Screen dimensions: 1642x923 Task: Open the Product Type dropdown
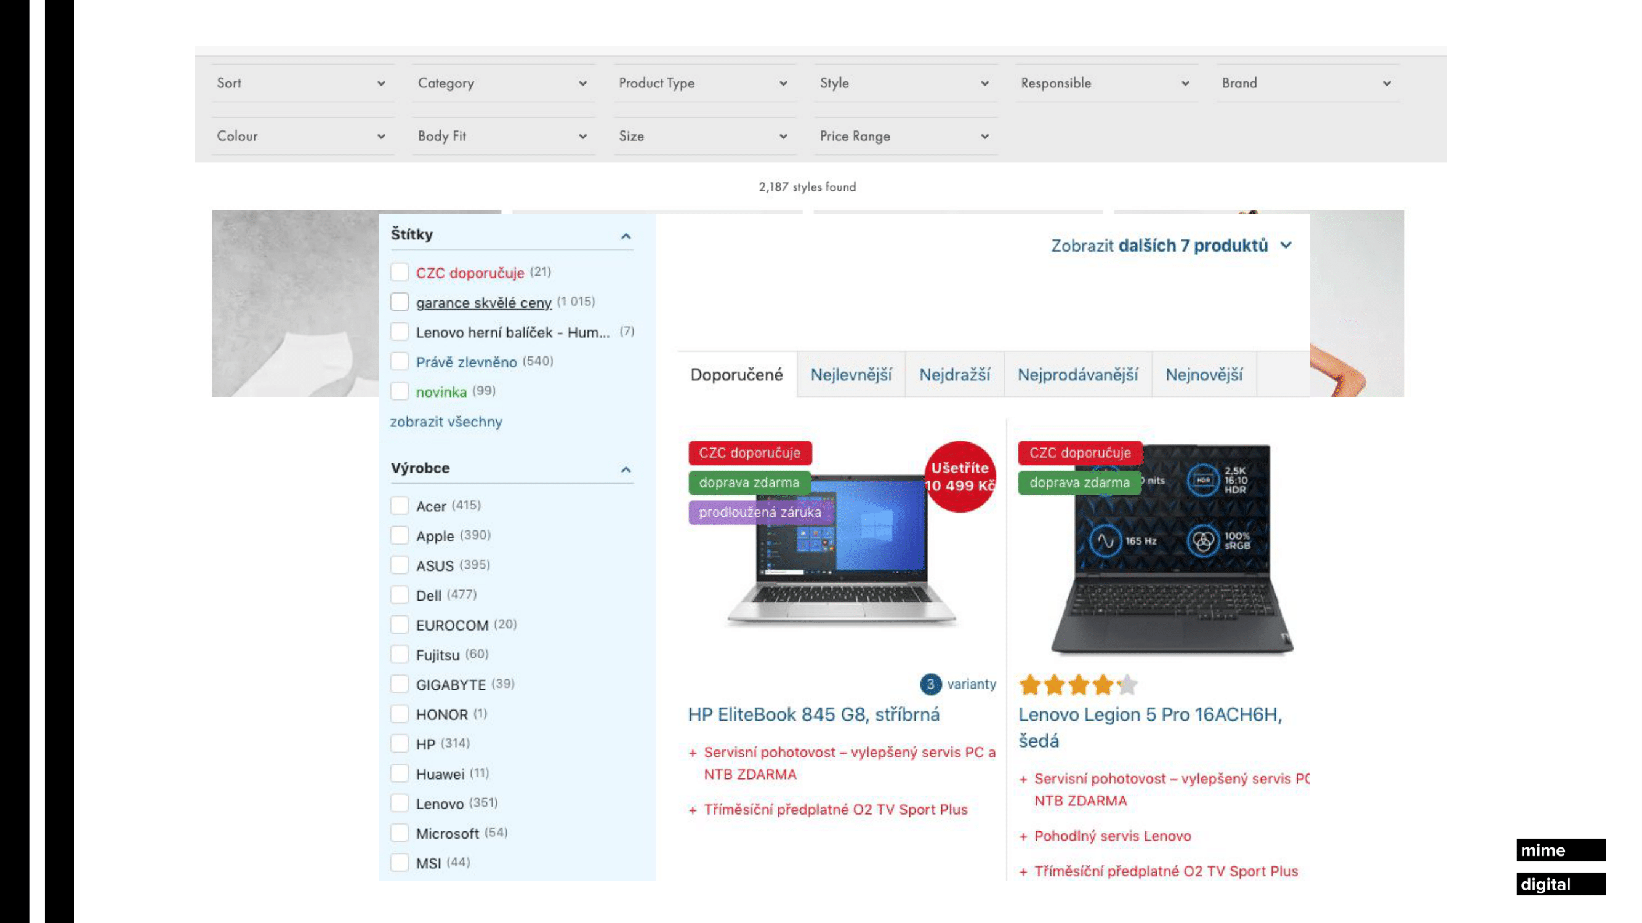704,83
